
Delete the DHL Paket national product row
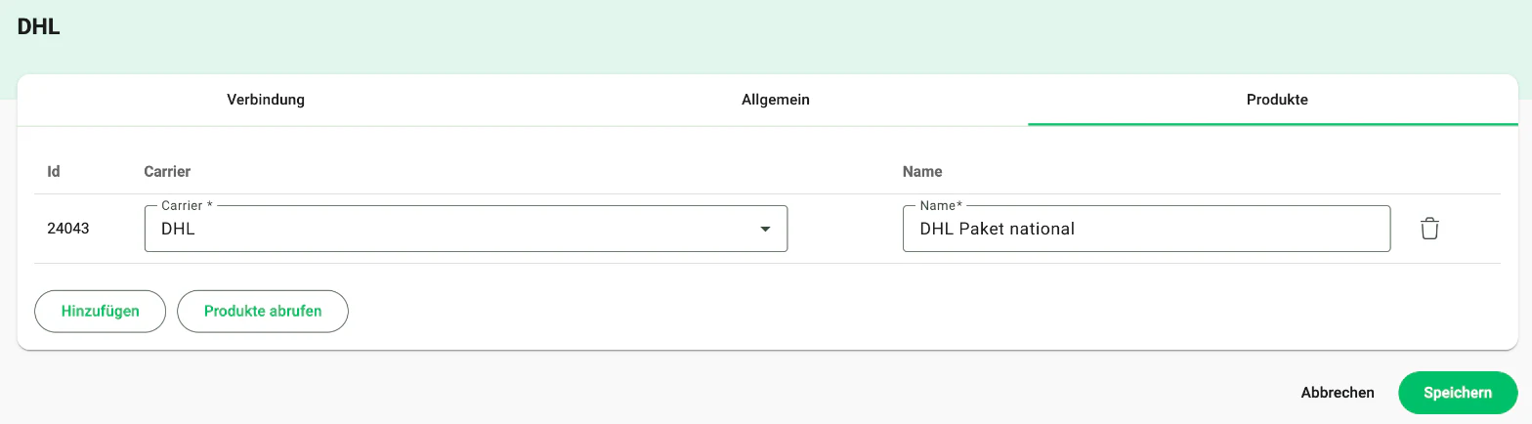(x=1429, y=229)
